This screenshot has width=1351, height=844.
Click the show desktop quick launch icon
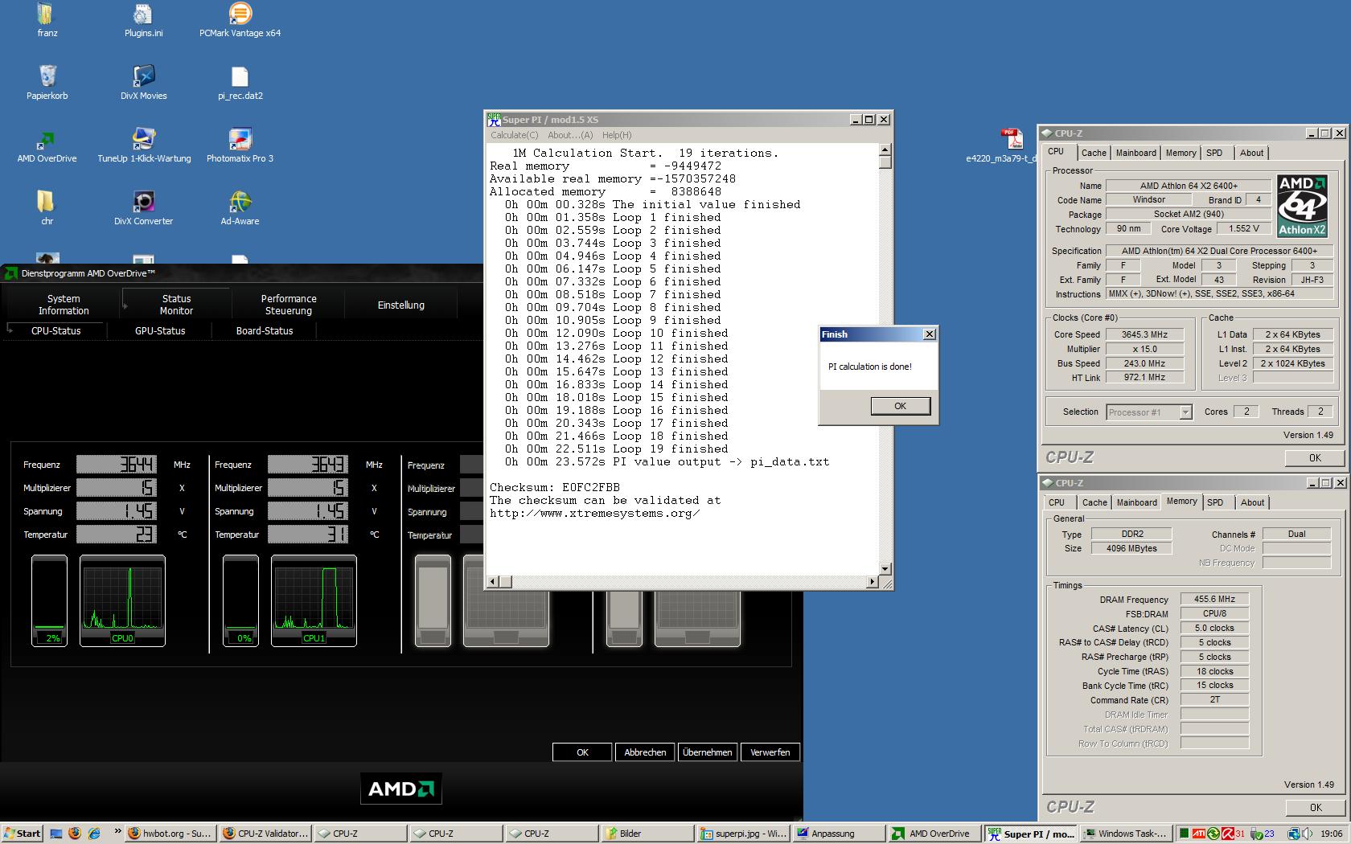(x=56, y=834)
